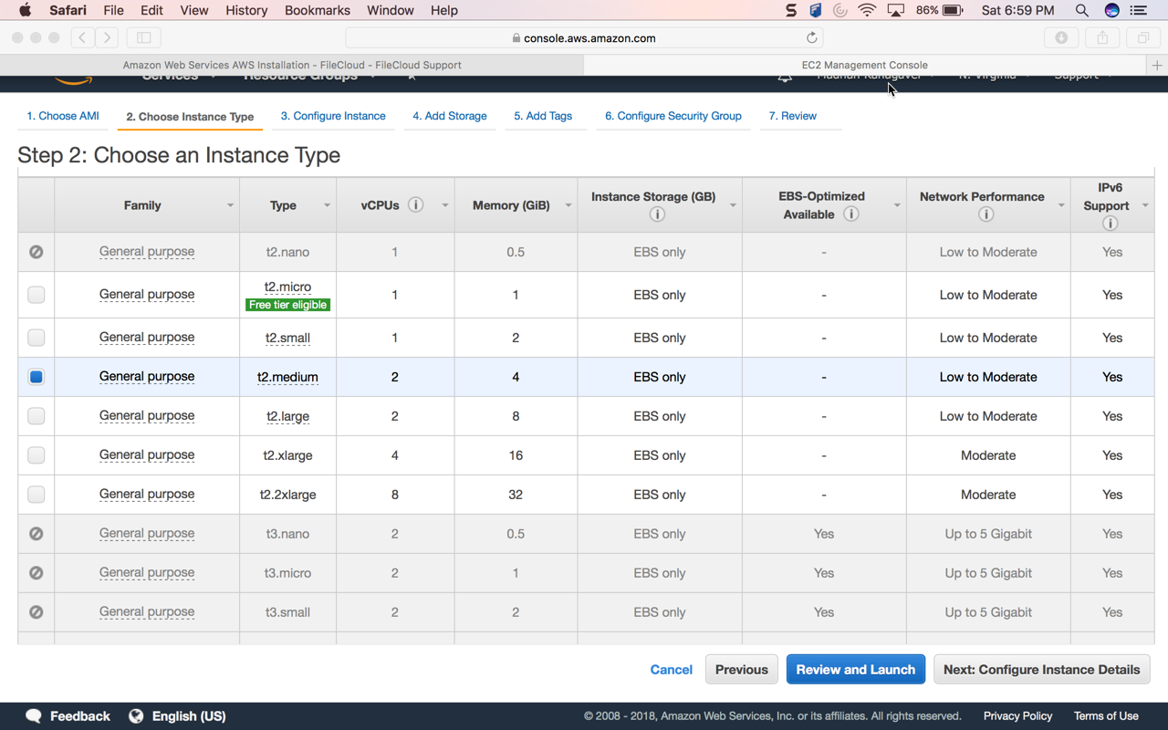Image resolution: width=1168 pixels, height=730 pixels.
Task: Open the Bookmarks menu
Action: [317, 11]
